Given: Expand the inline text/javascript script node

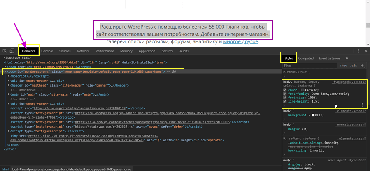Looking at the screenshot, I should coord(9,131).
